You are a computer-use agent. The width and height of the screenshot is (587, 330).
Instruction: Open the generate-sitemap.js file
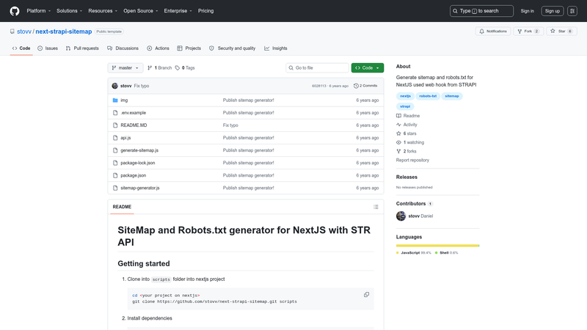coord(139,150)
